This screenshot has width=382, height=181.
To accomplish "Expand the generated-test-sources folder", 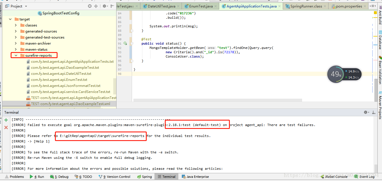I will coord(16,37).
